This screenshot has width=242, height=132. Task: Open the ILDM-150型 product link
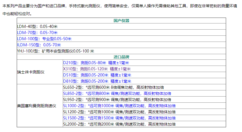point(39,45)
